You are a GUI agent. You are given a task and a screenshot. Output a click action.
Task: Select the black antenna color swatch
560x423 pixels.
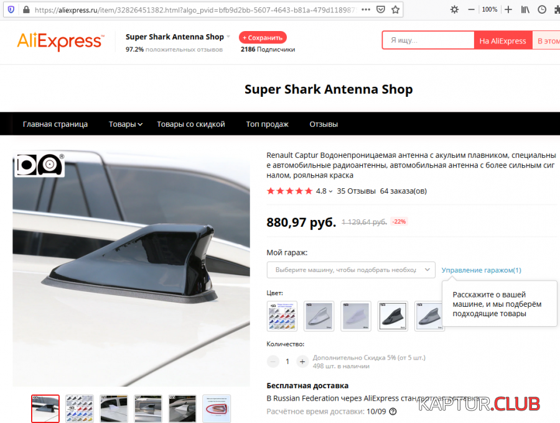(x=393, y=316)
